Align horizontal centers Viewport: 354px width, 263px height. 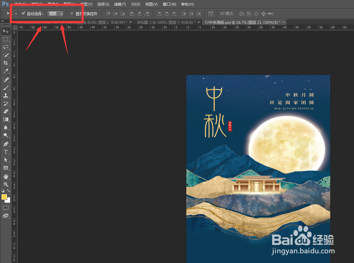pos(139,14)
